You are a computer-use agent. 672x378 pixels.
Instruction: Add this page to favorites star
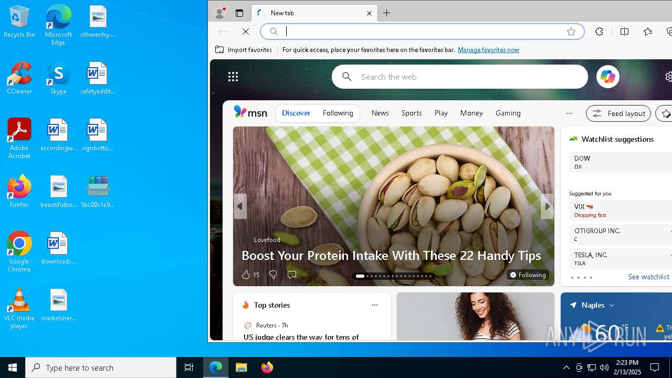point(571,31)
